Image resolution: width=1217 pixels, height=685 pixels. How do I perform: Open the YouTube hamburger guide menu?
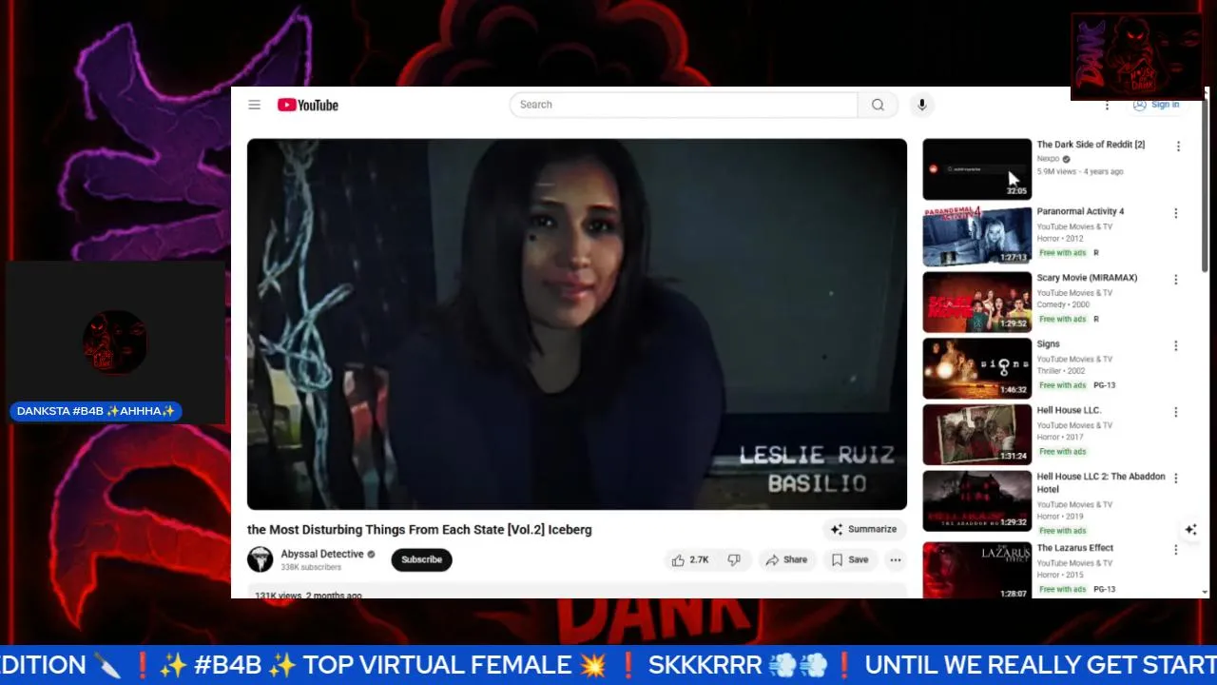coord(254,105)
